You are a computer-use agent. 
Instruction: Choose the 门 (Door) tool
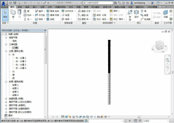coord(20,14)
